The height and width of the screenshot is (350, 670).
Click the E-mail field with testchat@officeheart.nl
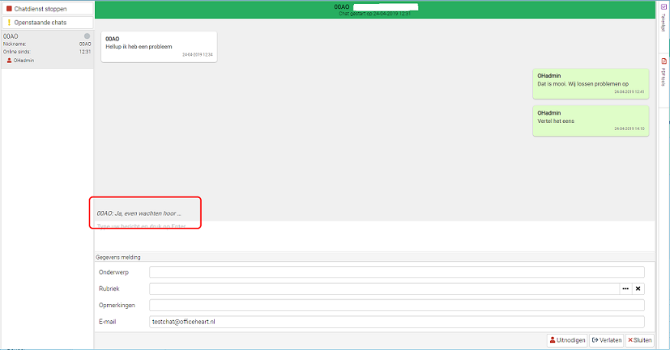396,322
